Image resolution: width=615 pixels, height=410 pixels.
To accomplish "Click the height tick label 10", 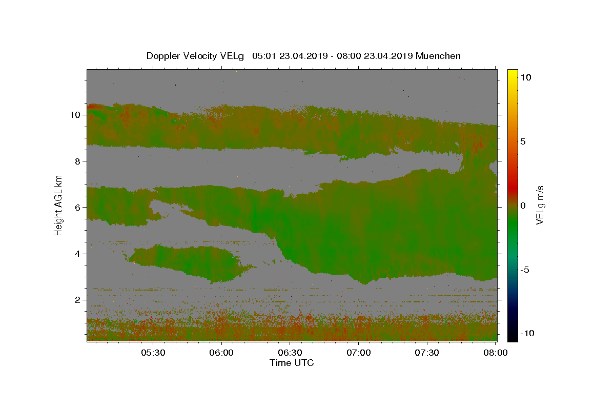I will click(x=75, y=115).
